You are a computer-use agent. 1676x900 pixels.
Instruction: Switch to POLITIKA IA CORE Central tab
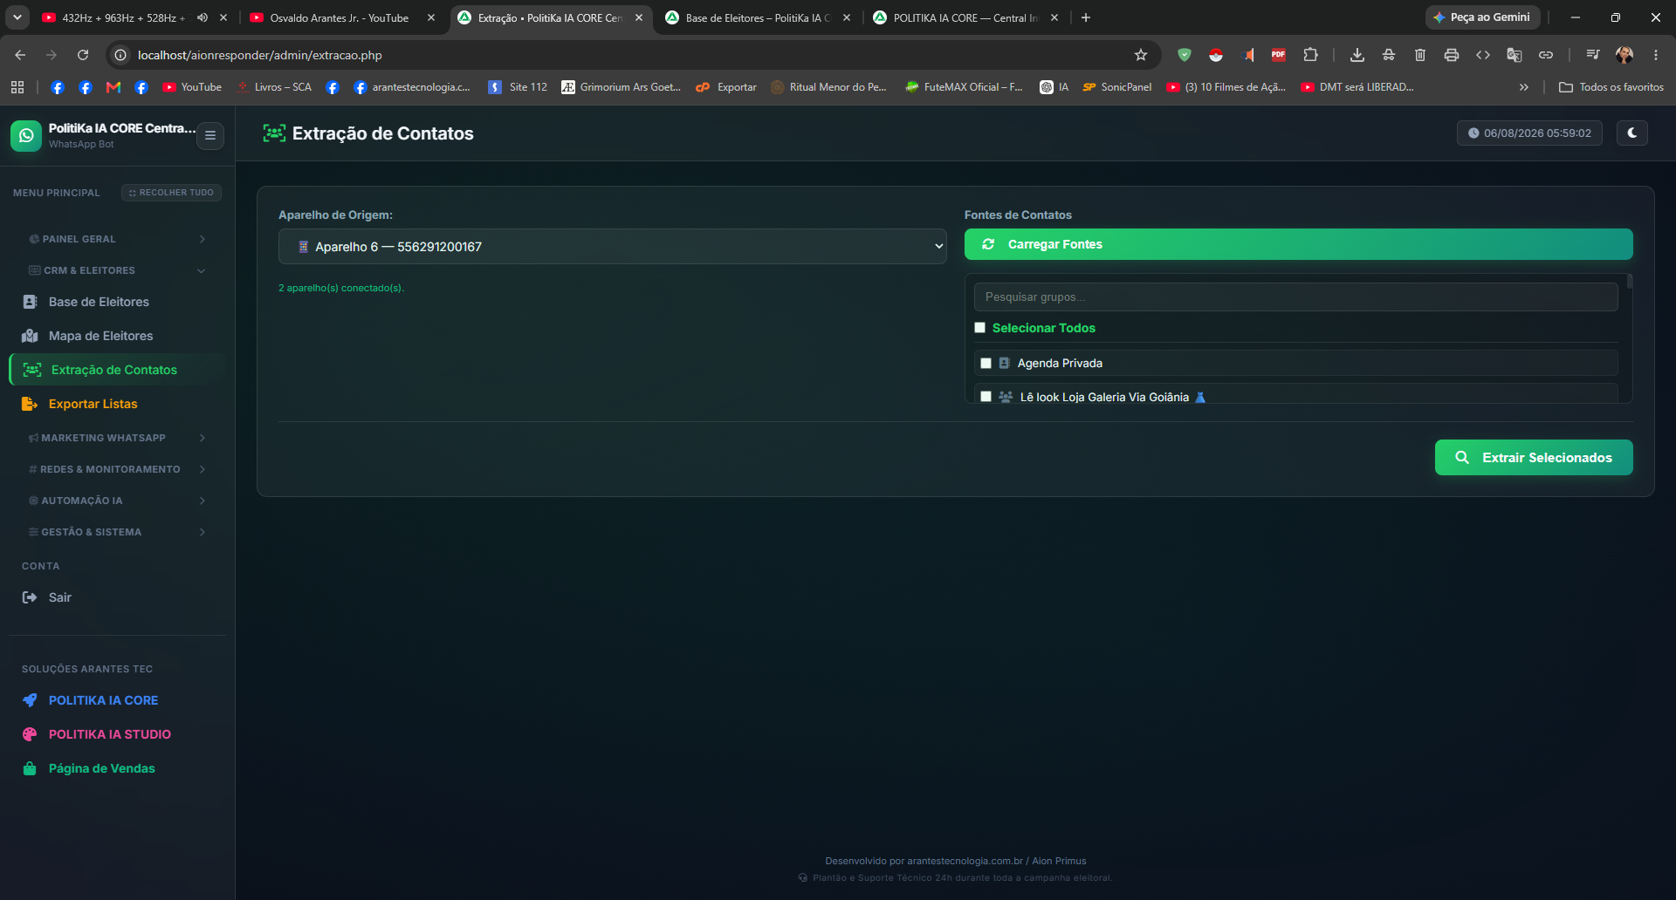tap(965, 17)
